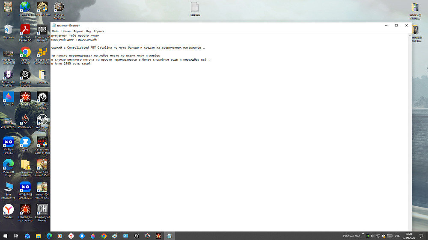
Task: Open the Правка menu
Action: coord(66,31)
